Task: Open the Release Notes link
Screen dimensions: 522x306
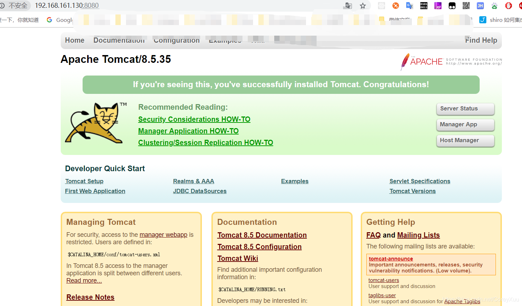Action: (x=90, y=297)
